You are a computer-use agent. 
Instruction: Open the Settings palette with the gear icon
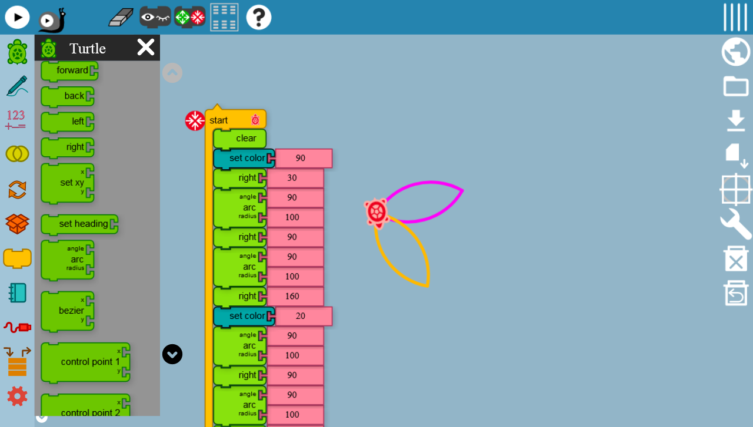[x=17, y=396]
